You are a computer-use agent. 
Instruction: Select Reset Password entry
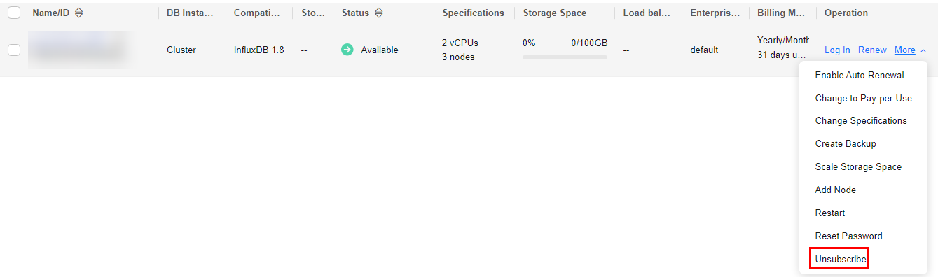(x=848, y=236)
